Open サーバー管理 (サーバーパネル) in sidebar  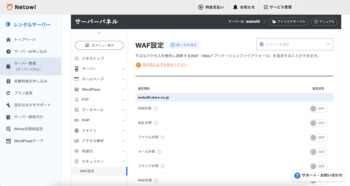click(x=31, y=66)
